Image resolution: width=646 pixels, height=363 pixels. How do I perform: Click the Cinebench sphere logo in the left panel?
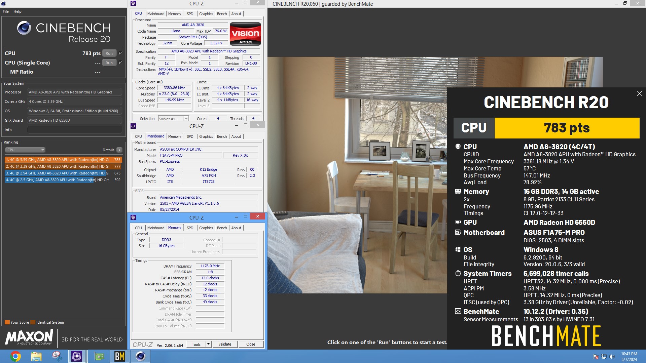[24, 28]
